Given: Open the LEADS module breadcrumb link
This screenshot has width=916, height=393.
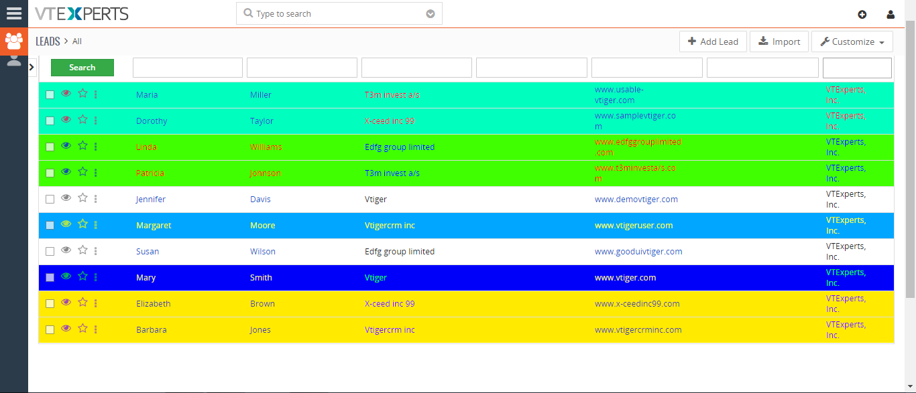Looking at the screenshot, I should tap(48, 42).
